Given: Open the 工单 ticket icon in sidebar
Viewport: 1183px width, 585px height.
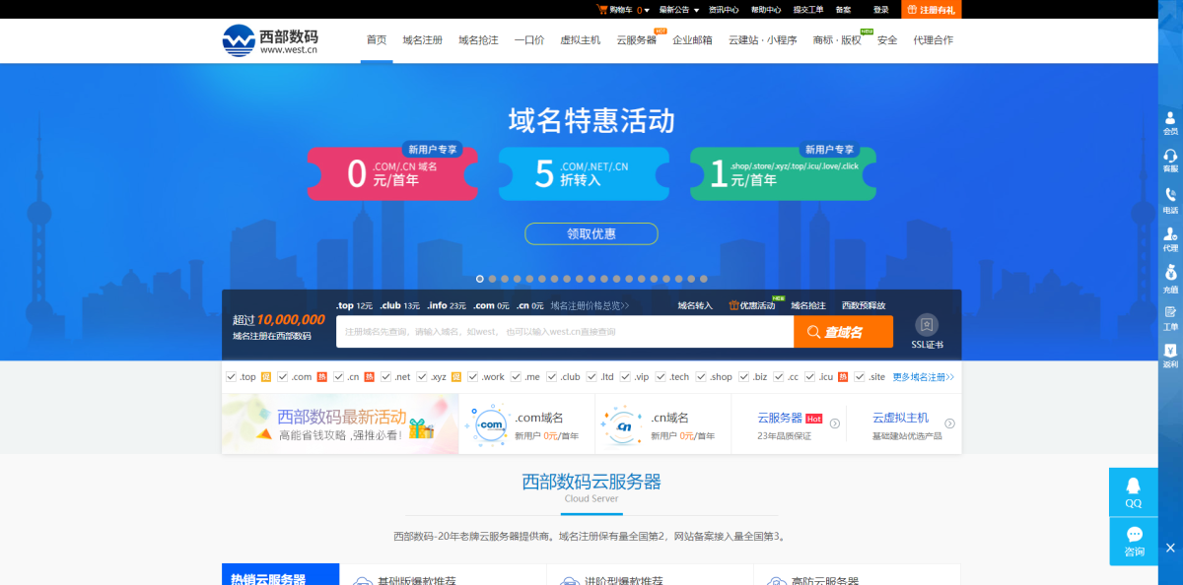Looking at the screenshot, I should pos(1170,316).
